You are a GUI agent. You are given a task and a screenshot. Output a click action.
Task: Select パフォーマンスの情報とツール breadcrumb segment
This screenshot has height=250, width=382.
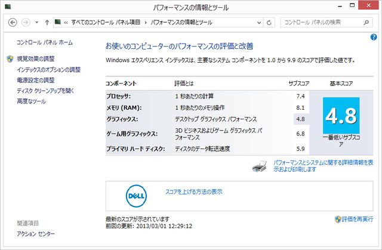(181, 23)
